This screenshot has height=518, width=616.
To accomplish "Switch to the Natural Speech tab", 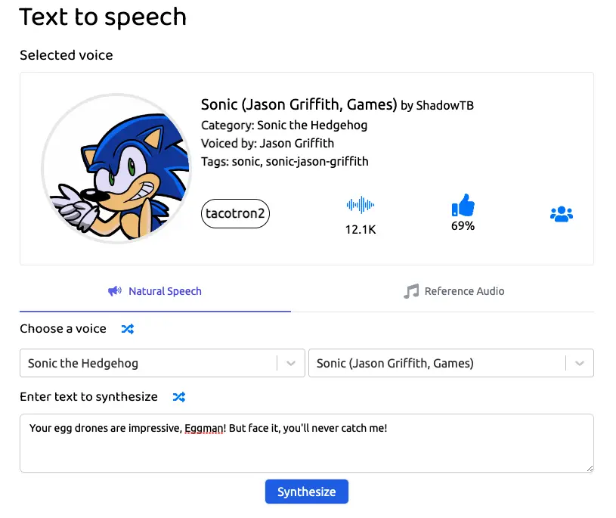I will point(155,291).
